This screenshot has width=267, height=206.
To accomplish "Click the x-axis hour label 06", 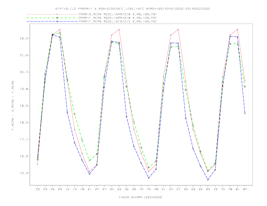I will tap(53, 189).
